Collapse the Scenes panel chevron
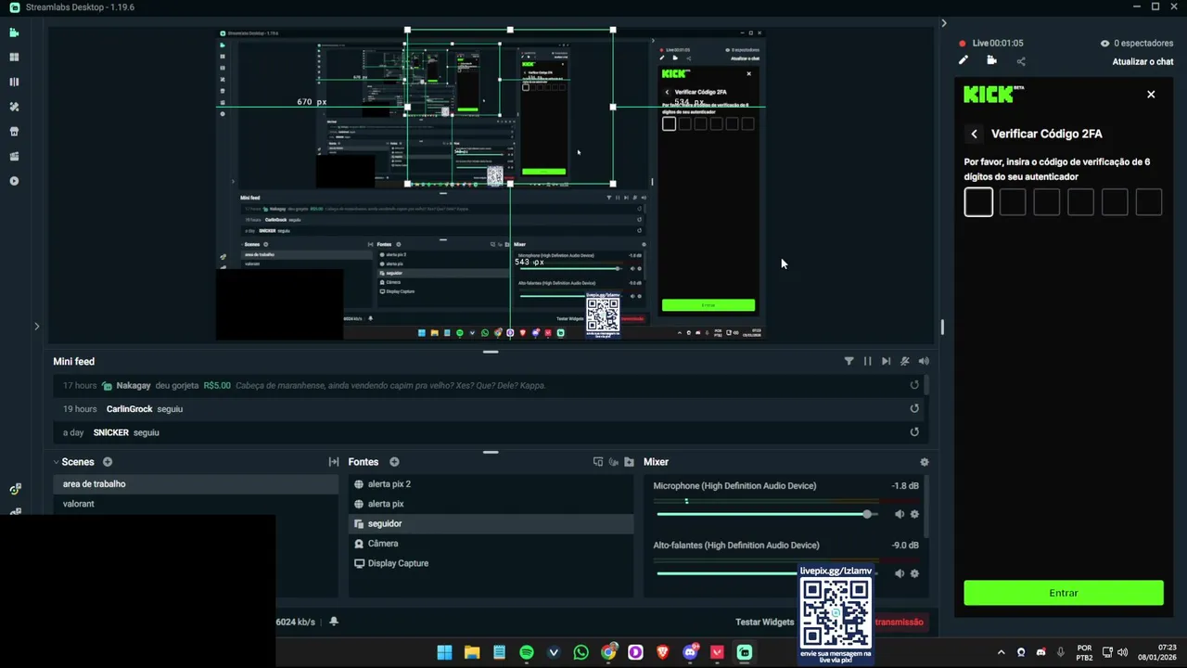This screenshot has height=668, width=1187. [56, 462]
